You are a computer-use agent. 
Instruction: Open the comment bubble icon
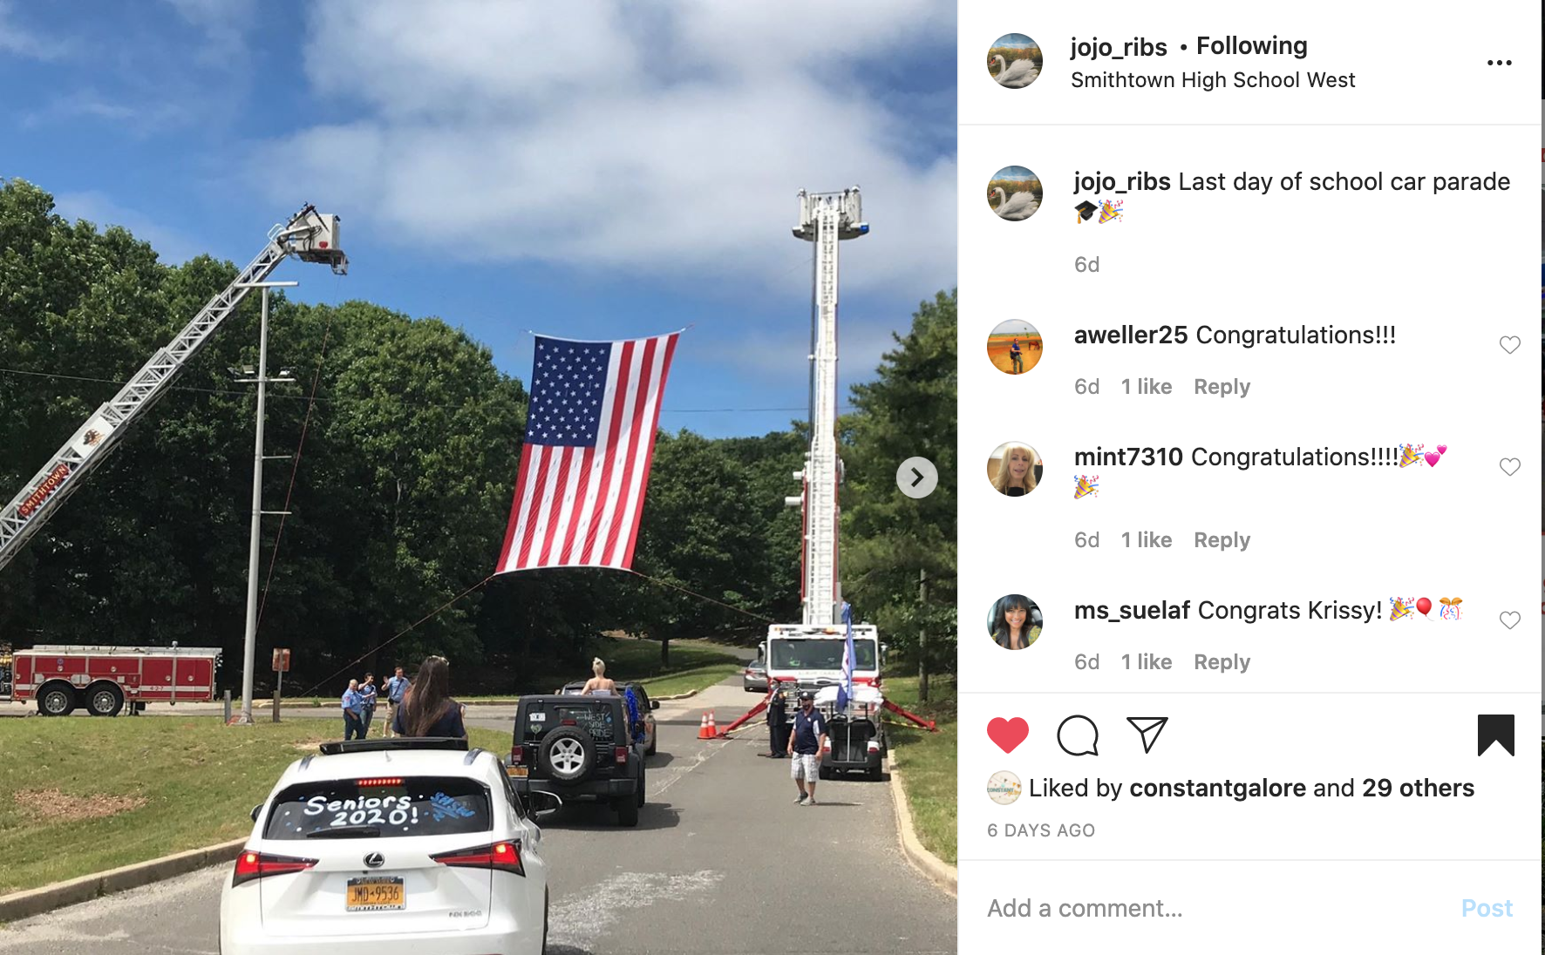(x=1078, y=735)
